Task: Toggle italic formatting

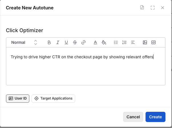Action: pyautogui.click(x=58, y=42)
